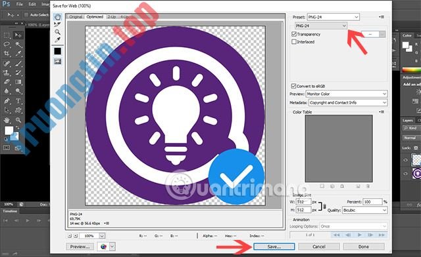Screen dimensions: 421x257
Task: Select the Eyedropper tool in Photoshop toolbar
Action: [x=18, y=54]
